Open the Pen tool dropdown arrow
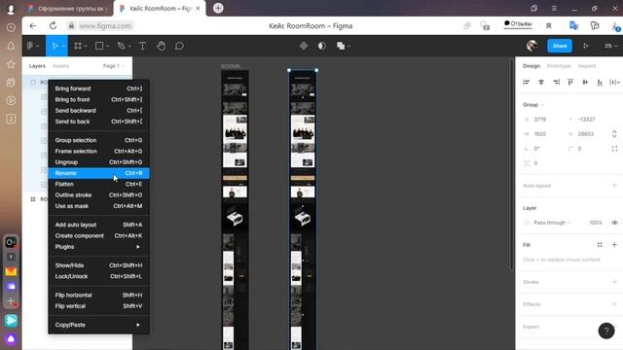 click(129, 47)
